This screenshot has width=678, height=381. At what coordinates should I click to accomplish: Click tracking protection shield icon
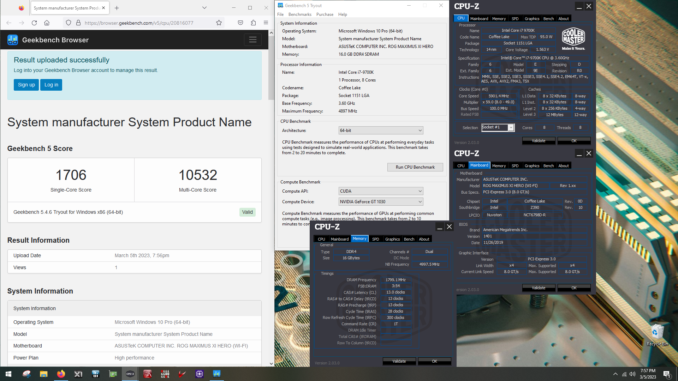(x=69, y=23)
